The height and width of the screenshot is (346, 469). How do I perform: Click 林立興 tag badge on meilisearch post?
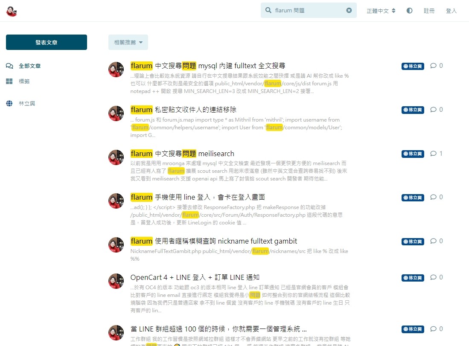[413, 154]
